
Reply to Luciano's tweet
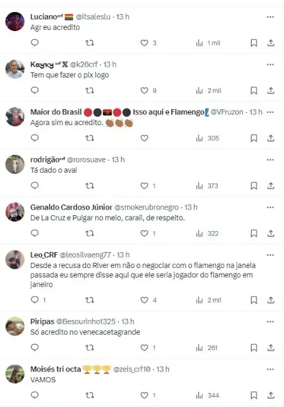tap(34, 43)
